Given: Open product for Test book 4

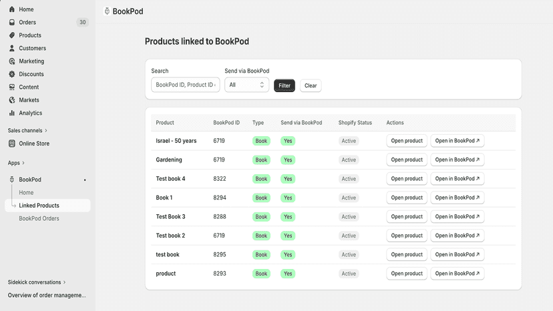Looking at the screenshot, I should coord(407,179).
